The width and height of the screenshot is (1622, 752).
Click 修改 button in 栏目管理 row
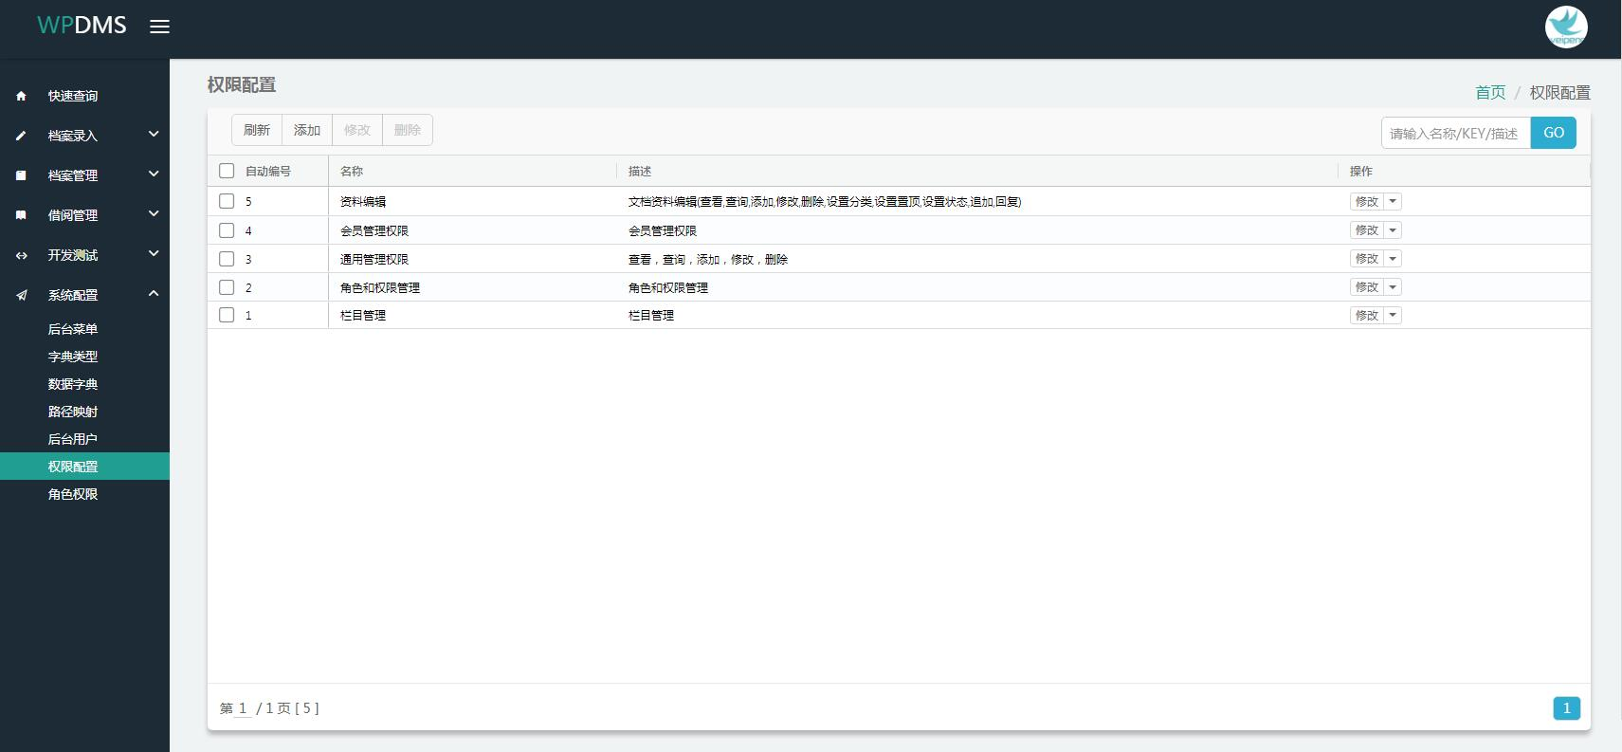1367,315
